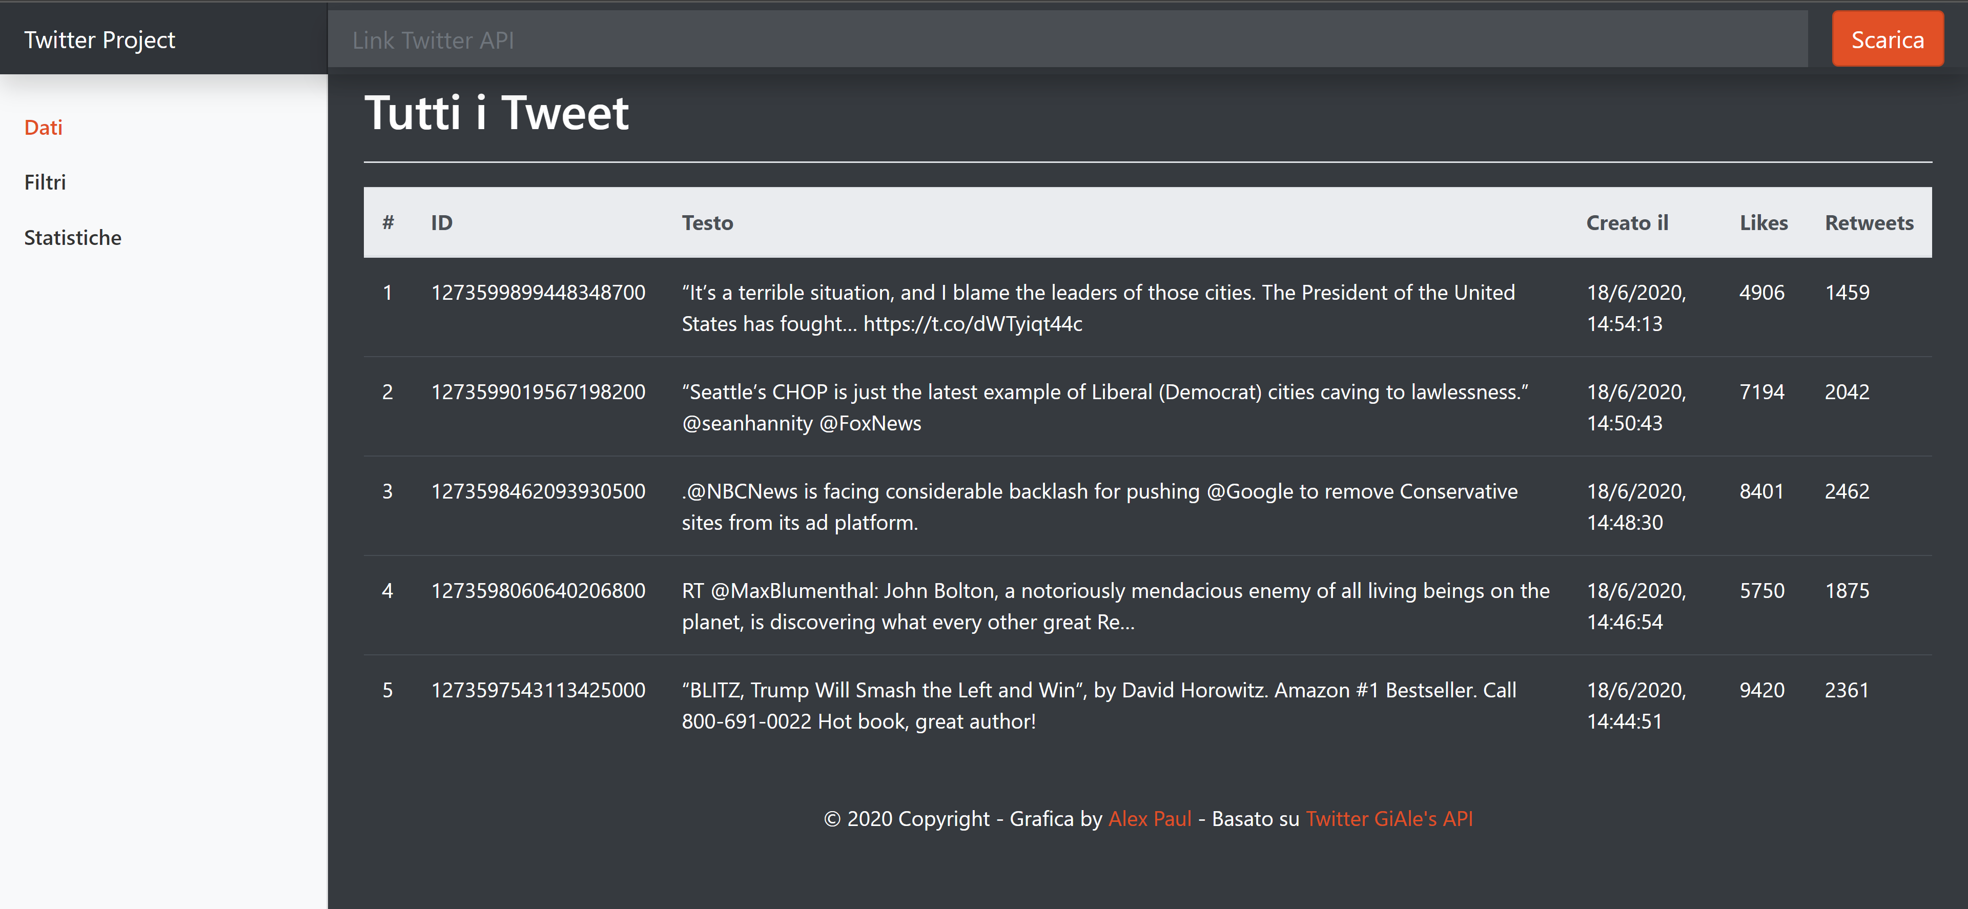Open the Twitter Project home link

tap(99, 40)
